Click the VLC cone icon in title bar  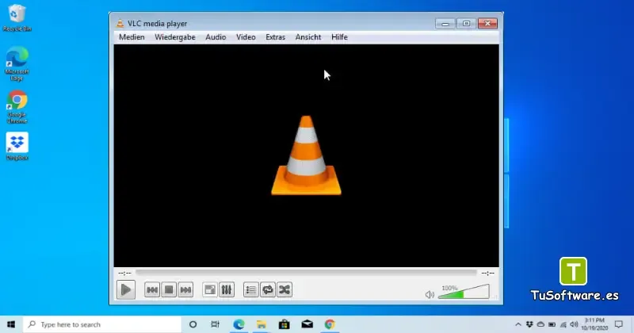[120, 24]
